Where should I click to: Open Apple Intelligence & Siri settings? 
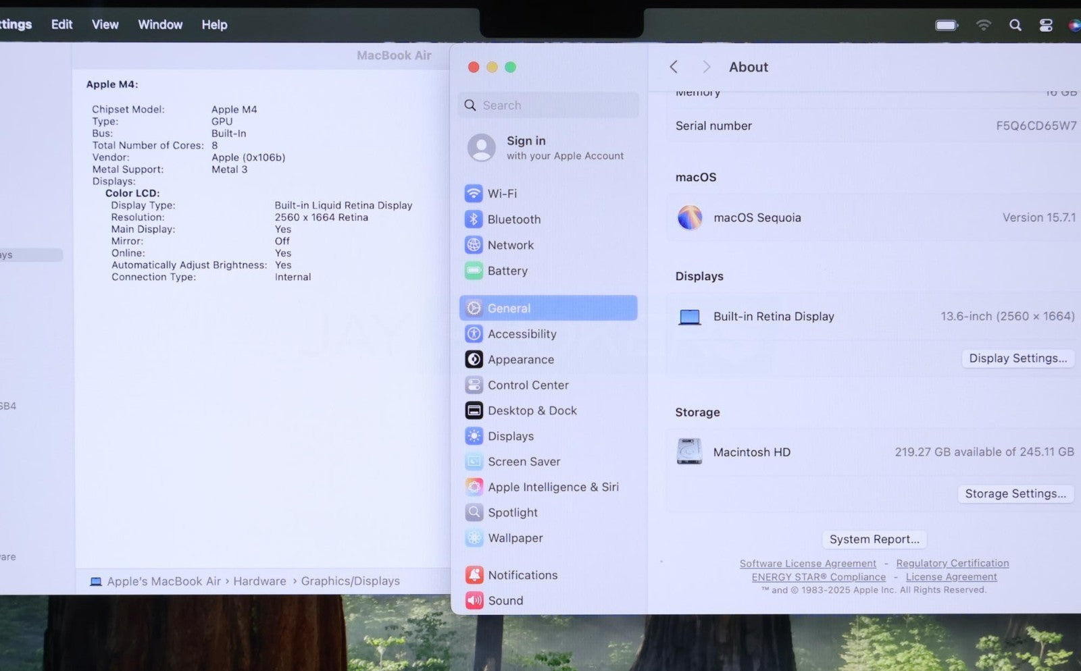(x=553, y=487)
